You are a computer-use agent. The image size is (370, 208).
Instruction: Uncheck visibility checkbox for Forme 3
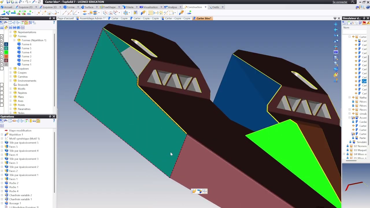coord(2,56)
